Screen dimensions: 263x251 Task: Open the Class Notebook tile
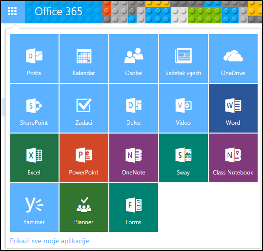click(x=233, y=158)
